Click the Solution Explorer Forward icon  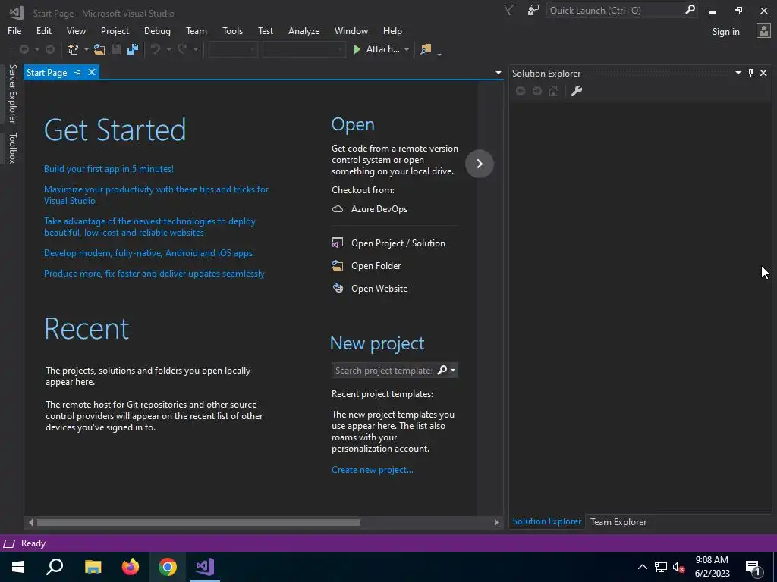(x=537, y=91)
